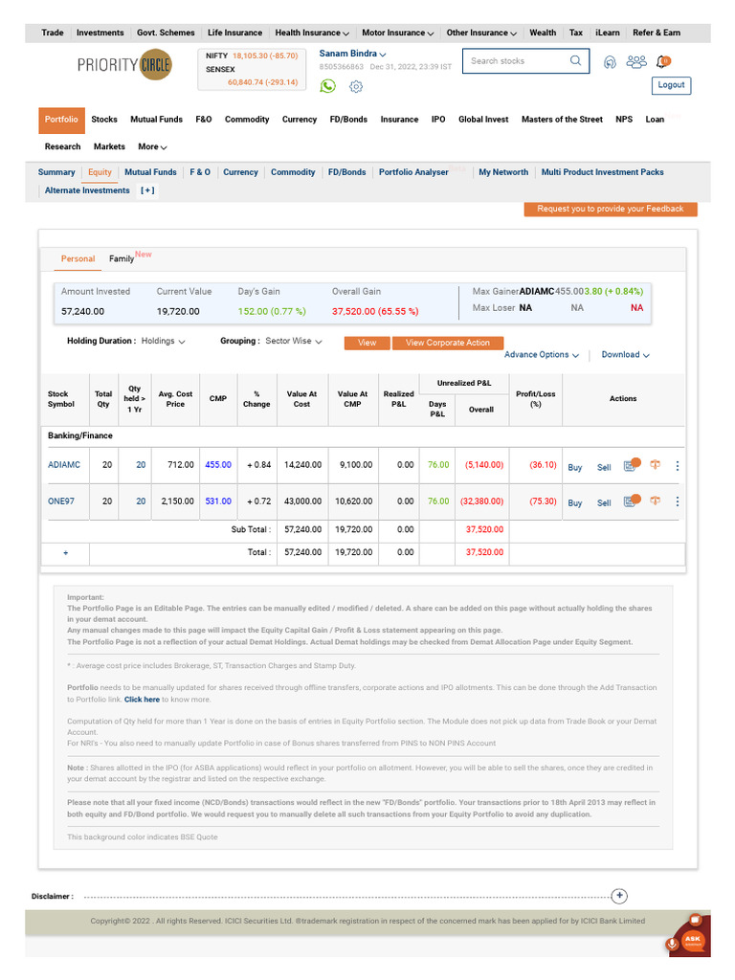The height and width of the screenshot is (980, 735).
Task: Open Portfolio Analyser sub-tab
Action: tap(413, 172)
